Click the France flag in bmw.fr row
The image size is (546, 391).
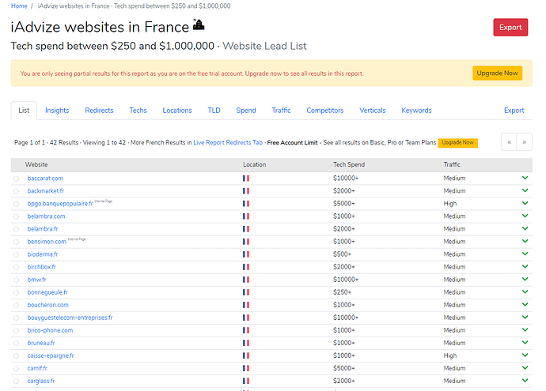pyautogui.click(x=246, y=280)
